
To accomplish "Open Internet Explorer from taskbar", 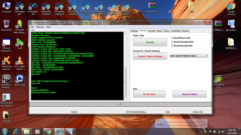I will coord(16,132).
